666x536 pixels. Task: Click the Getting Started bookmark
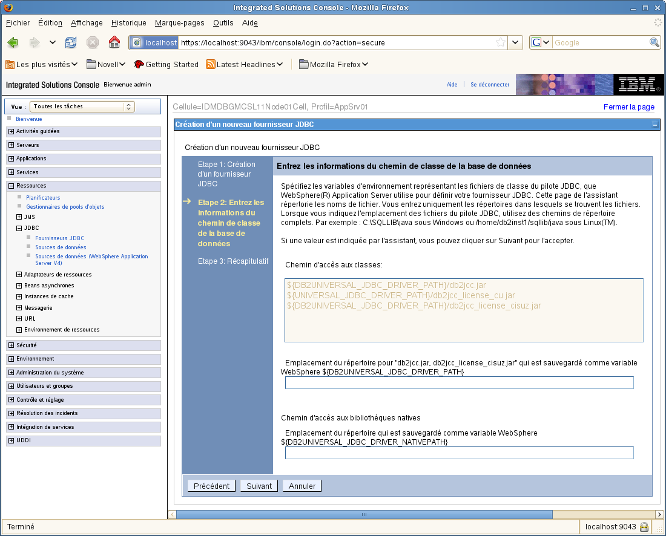point(166,65)
